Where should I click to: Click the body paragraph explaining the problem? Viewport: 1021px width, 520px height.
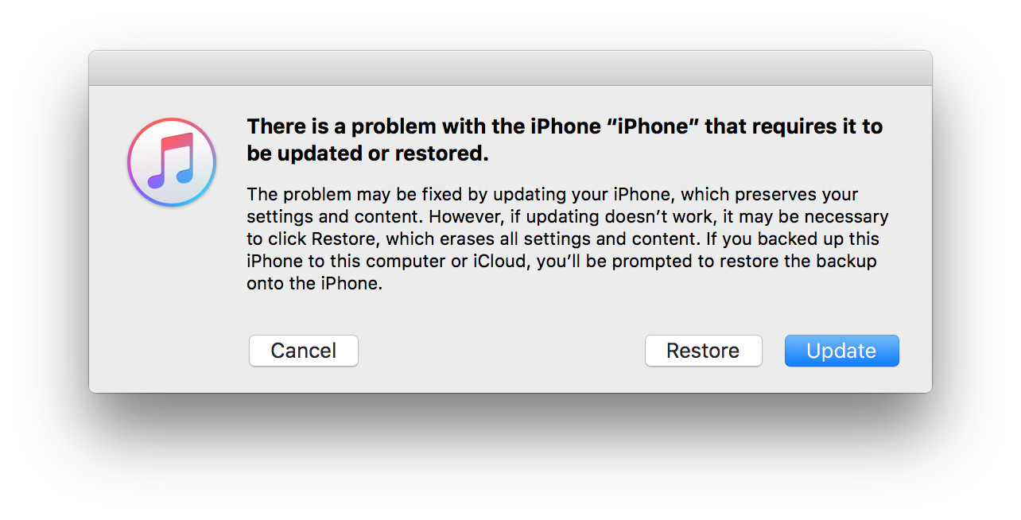point(567,239)
